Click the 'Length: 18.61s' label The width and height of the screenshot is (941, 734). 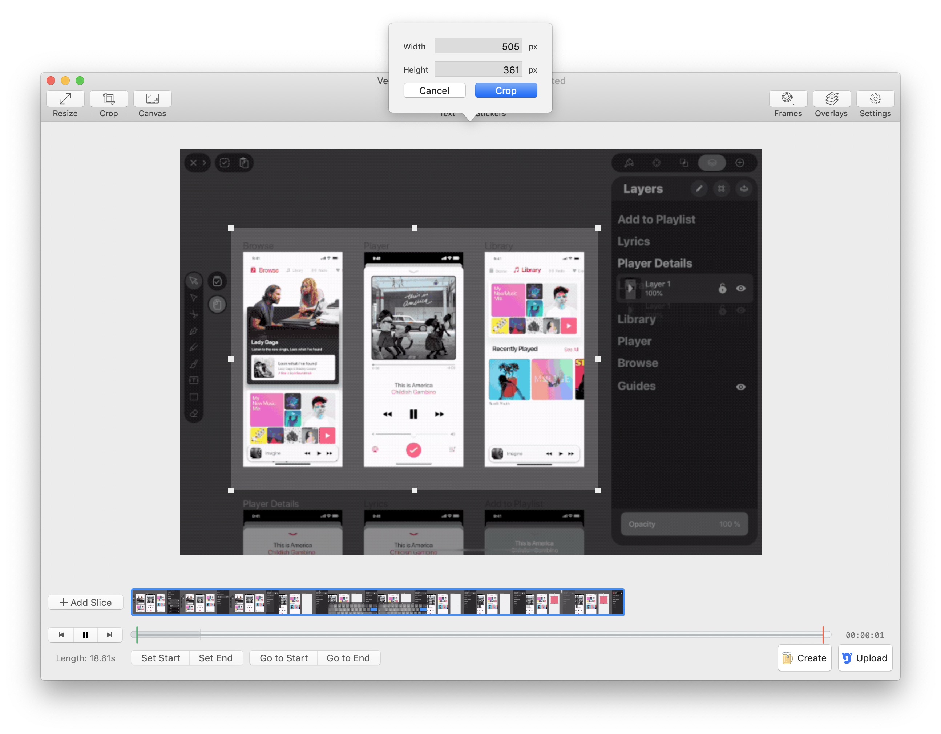click(x=85, y=658)
